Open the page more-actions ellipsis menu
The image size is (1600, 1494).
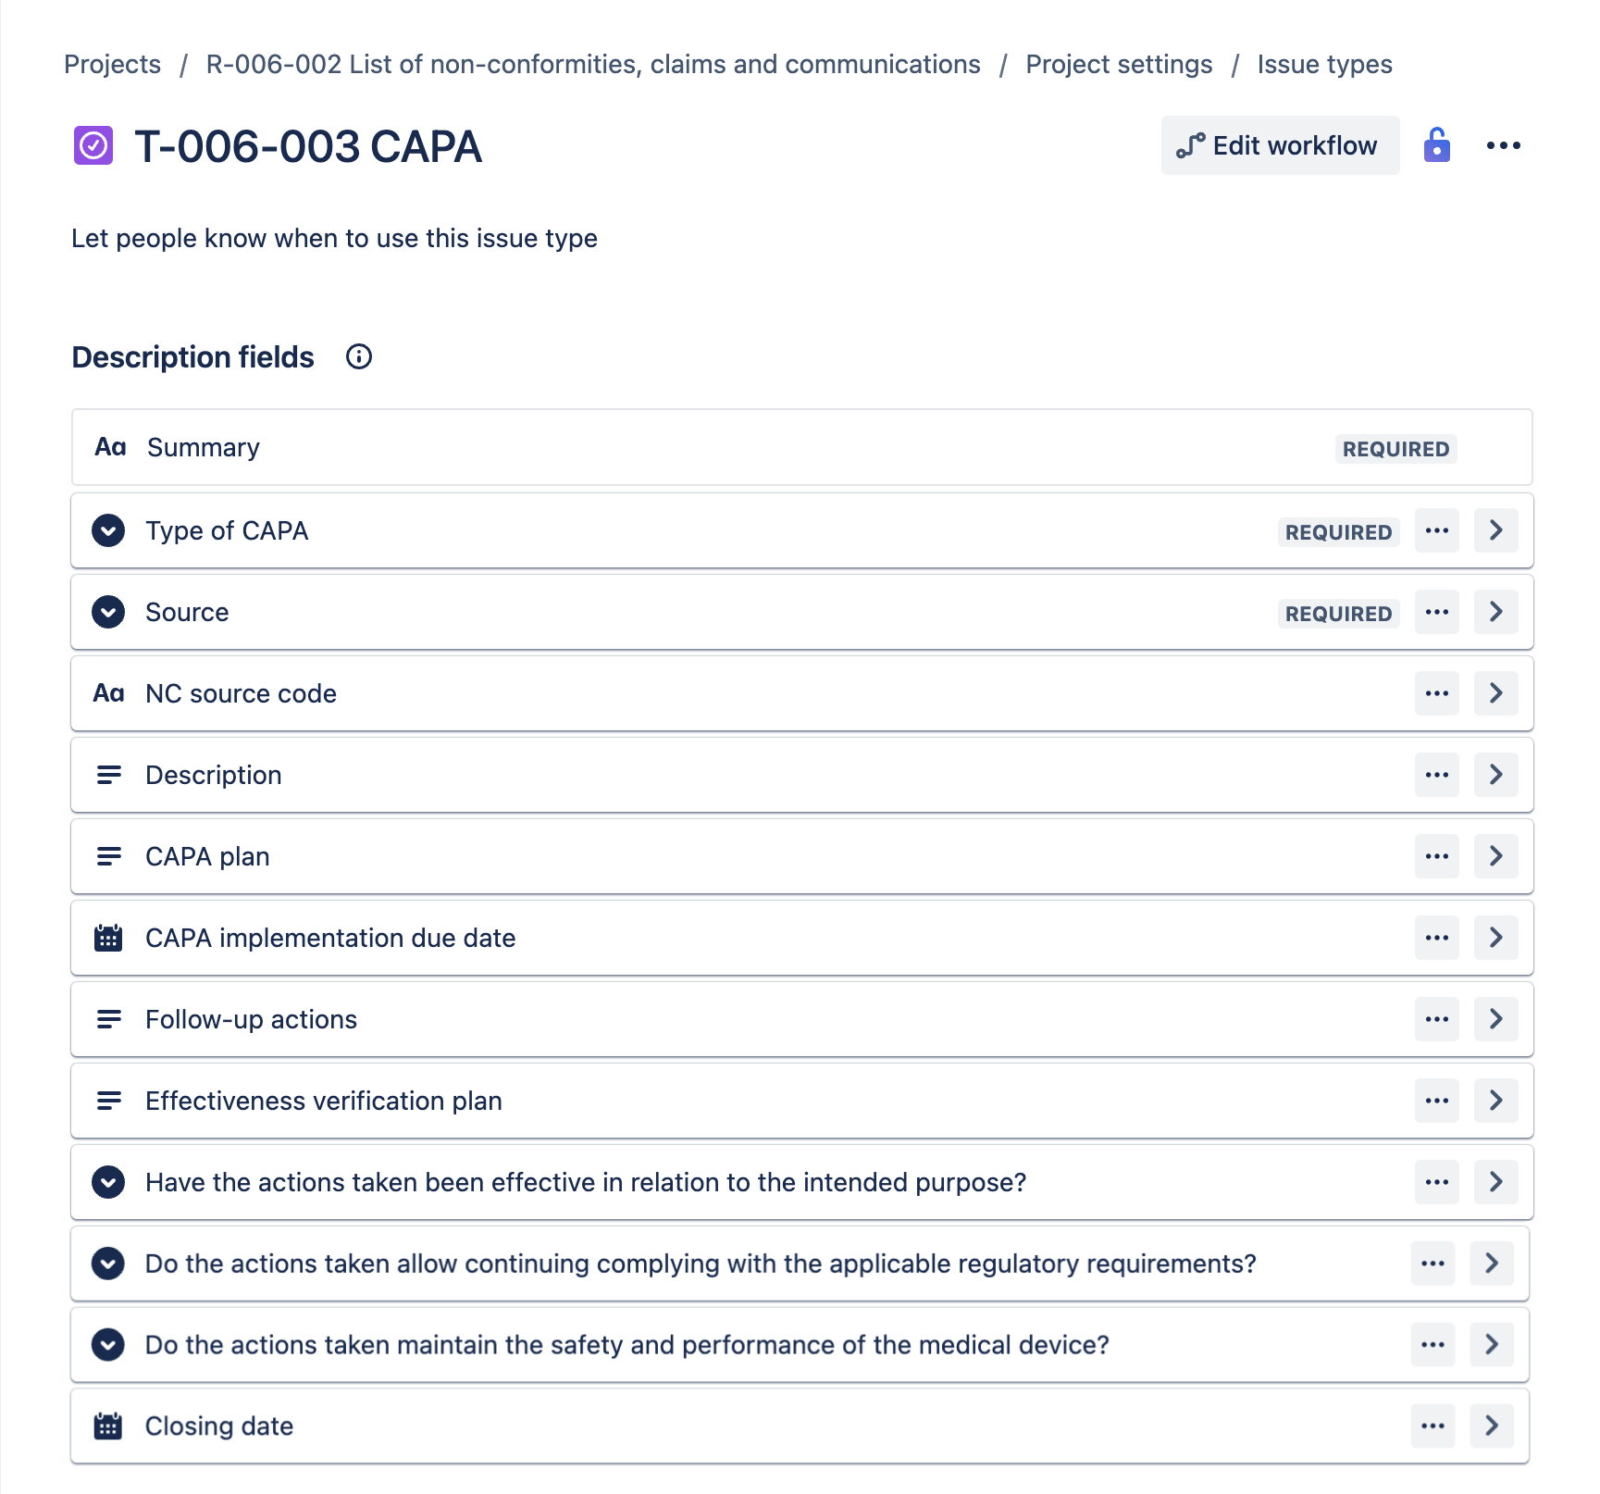tap(1503, 145)
